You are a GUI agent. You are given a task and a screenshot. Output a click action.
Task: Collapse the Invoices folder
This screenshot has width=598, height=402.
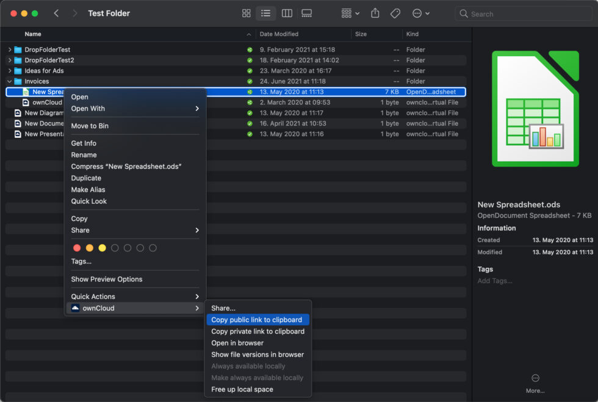10,82
